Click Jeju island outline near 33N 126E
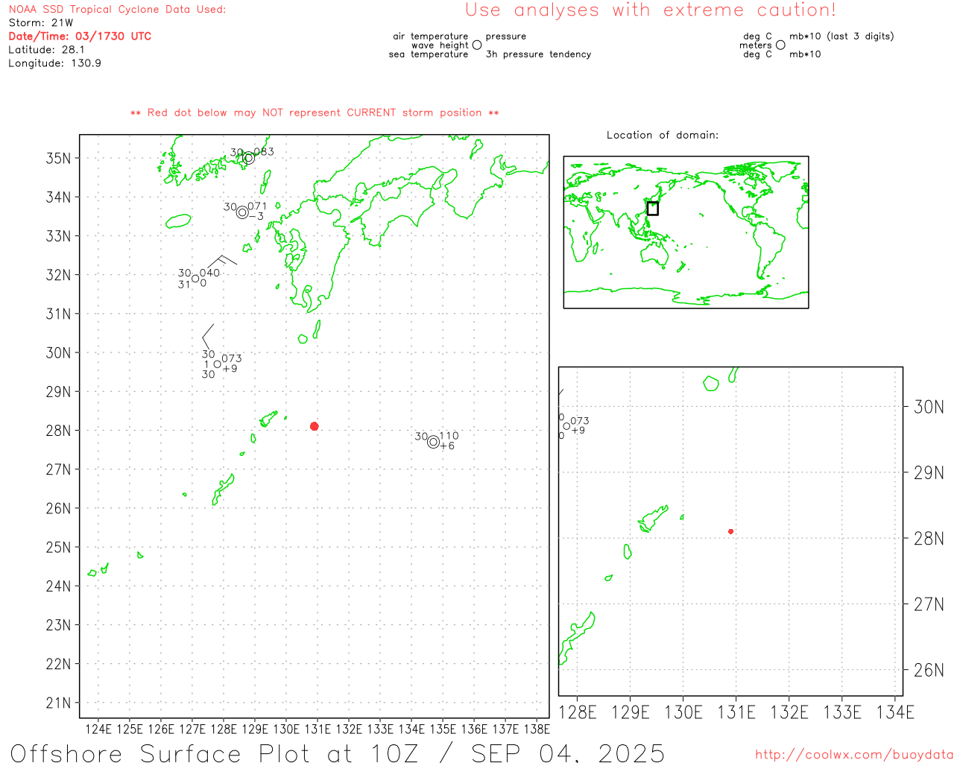954x763 pixels. (x=178, y=221)
